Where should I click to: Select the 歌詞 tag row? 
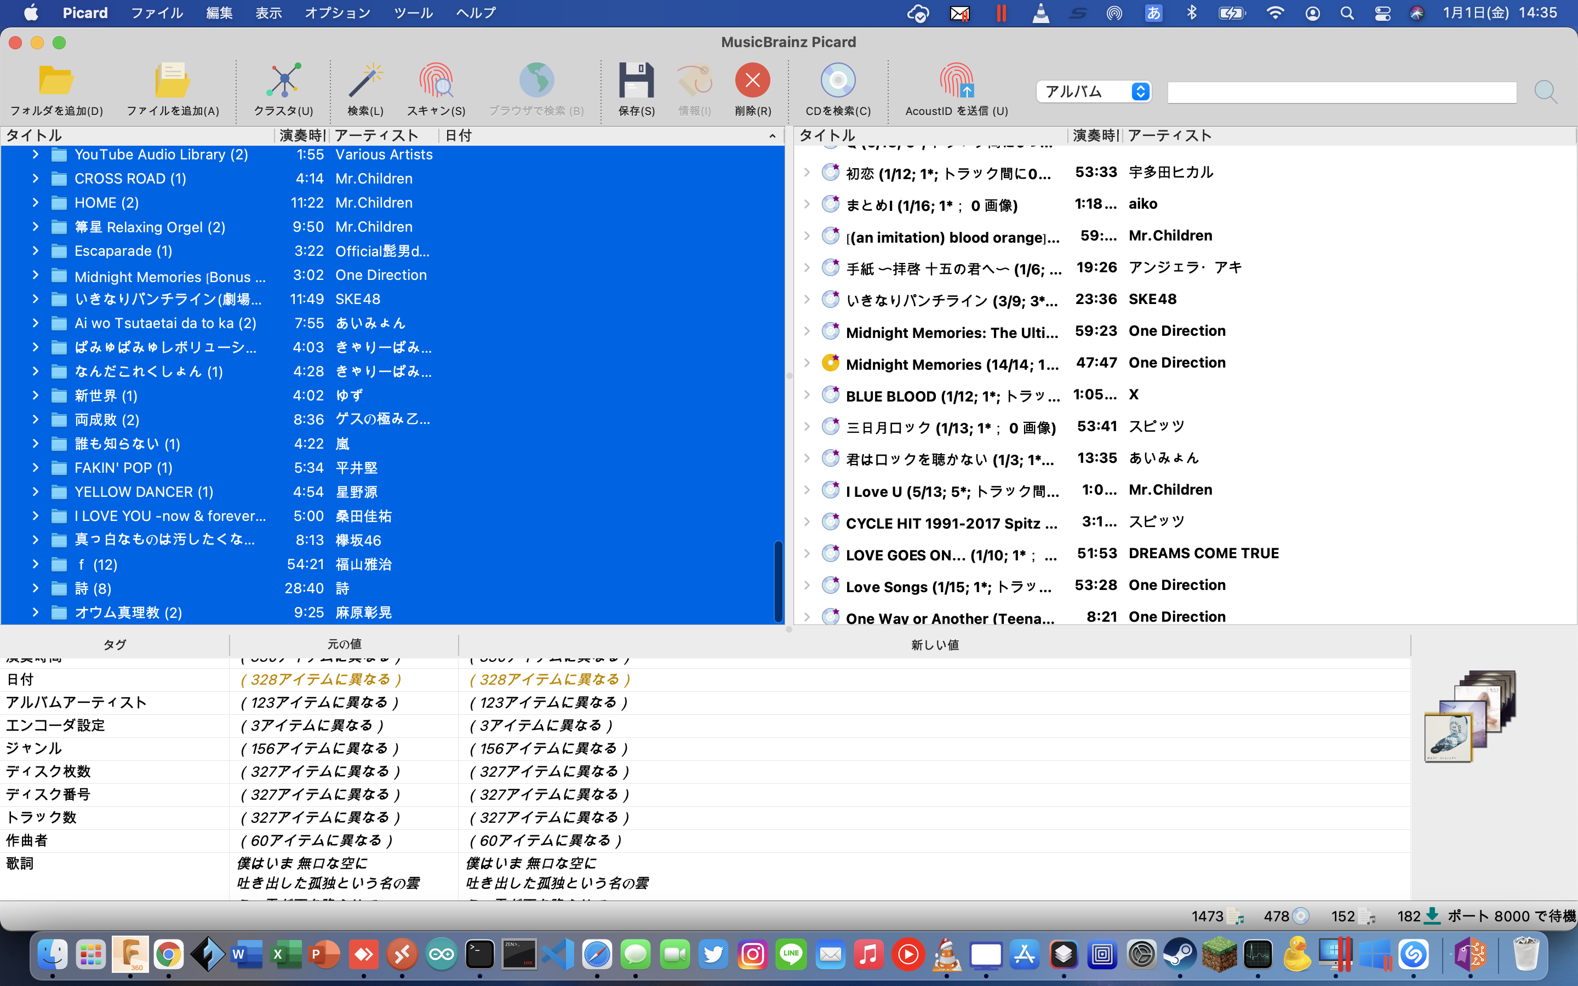tap(705, 876)
